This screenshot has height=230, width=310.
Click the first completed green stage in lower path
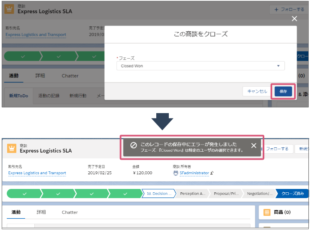pyautogui.click(x=24, y=194)
